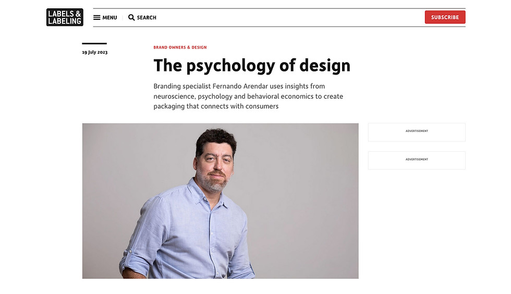Select the MENU text label

110,18
